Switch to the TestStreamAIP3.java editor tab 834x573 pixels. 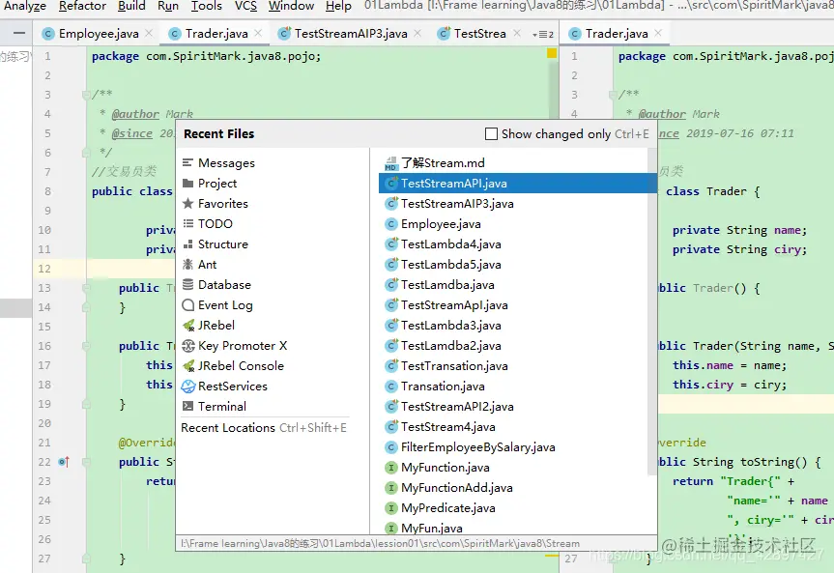click(351, 34)
